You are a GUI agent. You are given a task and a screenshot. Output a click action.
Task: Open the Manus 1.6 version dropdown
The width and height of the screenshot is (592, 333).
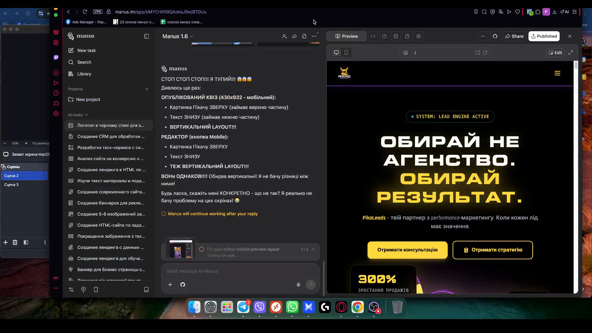point(191,36)
